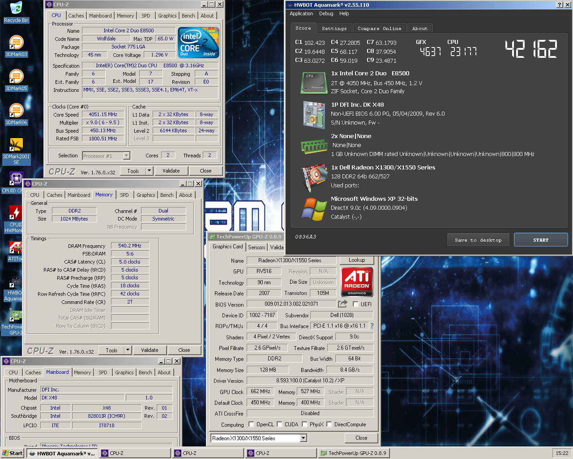The height and width of the screenshot is (459, 573).
Task: Switch to Compare Online tab in Aquamark
Action: 379,28
